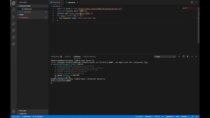The height and width of the screenshot is (118, 210).
Task: Click the errors and warnings status icon
Action: coord(16,117)
